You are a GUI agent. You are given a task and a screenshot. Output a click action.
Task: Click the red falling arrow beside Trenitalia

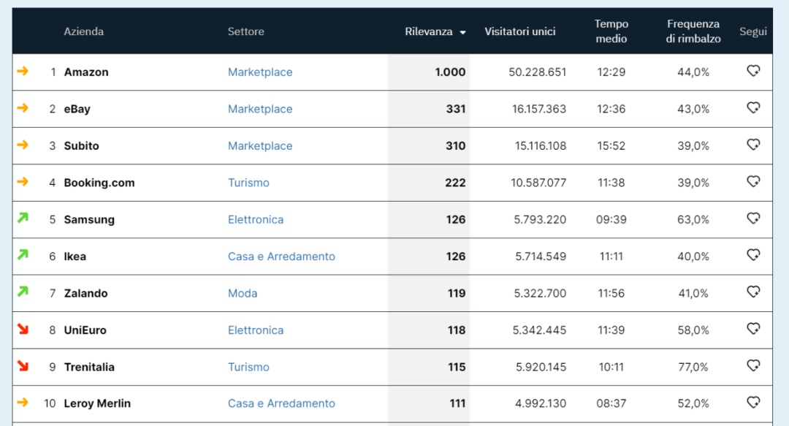[x=23, y=365]
